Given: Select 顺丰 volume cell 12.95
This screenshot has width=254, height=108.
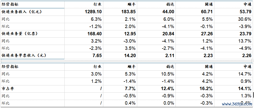Looking at the screenshot, I should [x=130, y=34].
